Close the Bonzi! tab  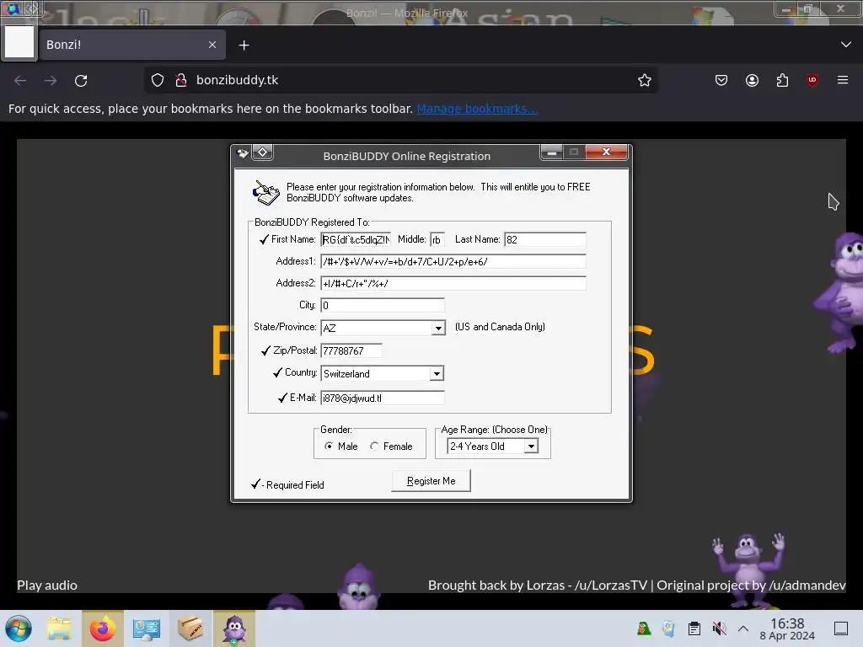212,45
